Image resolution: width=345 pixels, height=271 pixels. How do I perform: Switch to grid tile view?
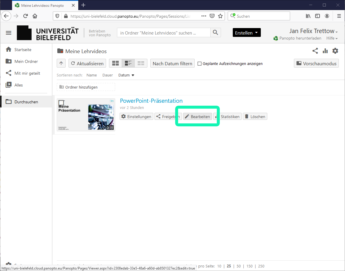[115, 63]
